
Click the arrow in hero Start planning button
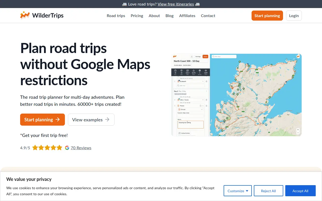(58, 120)
